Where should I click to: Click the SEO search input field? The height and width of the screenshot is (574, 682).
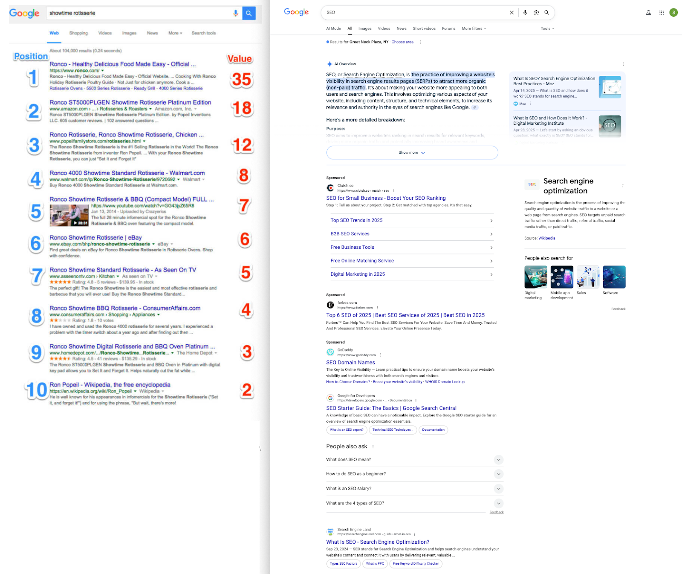click(x=416, y=13)
